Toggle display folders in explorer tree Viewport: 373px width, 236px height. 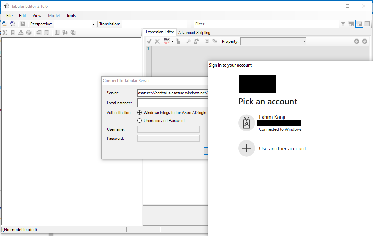coord(39,32)
